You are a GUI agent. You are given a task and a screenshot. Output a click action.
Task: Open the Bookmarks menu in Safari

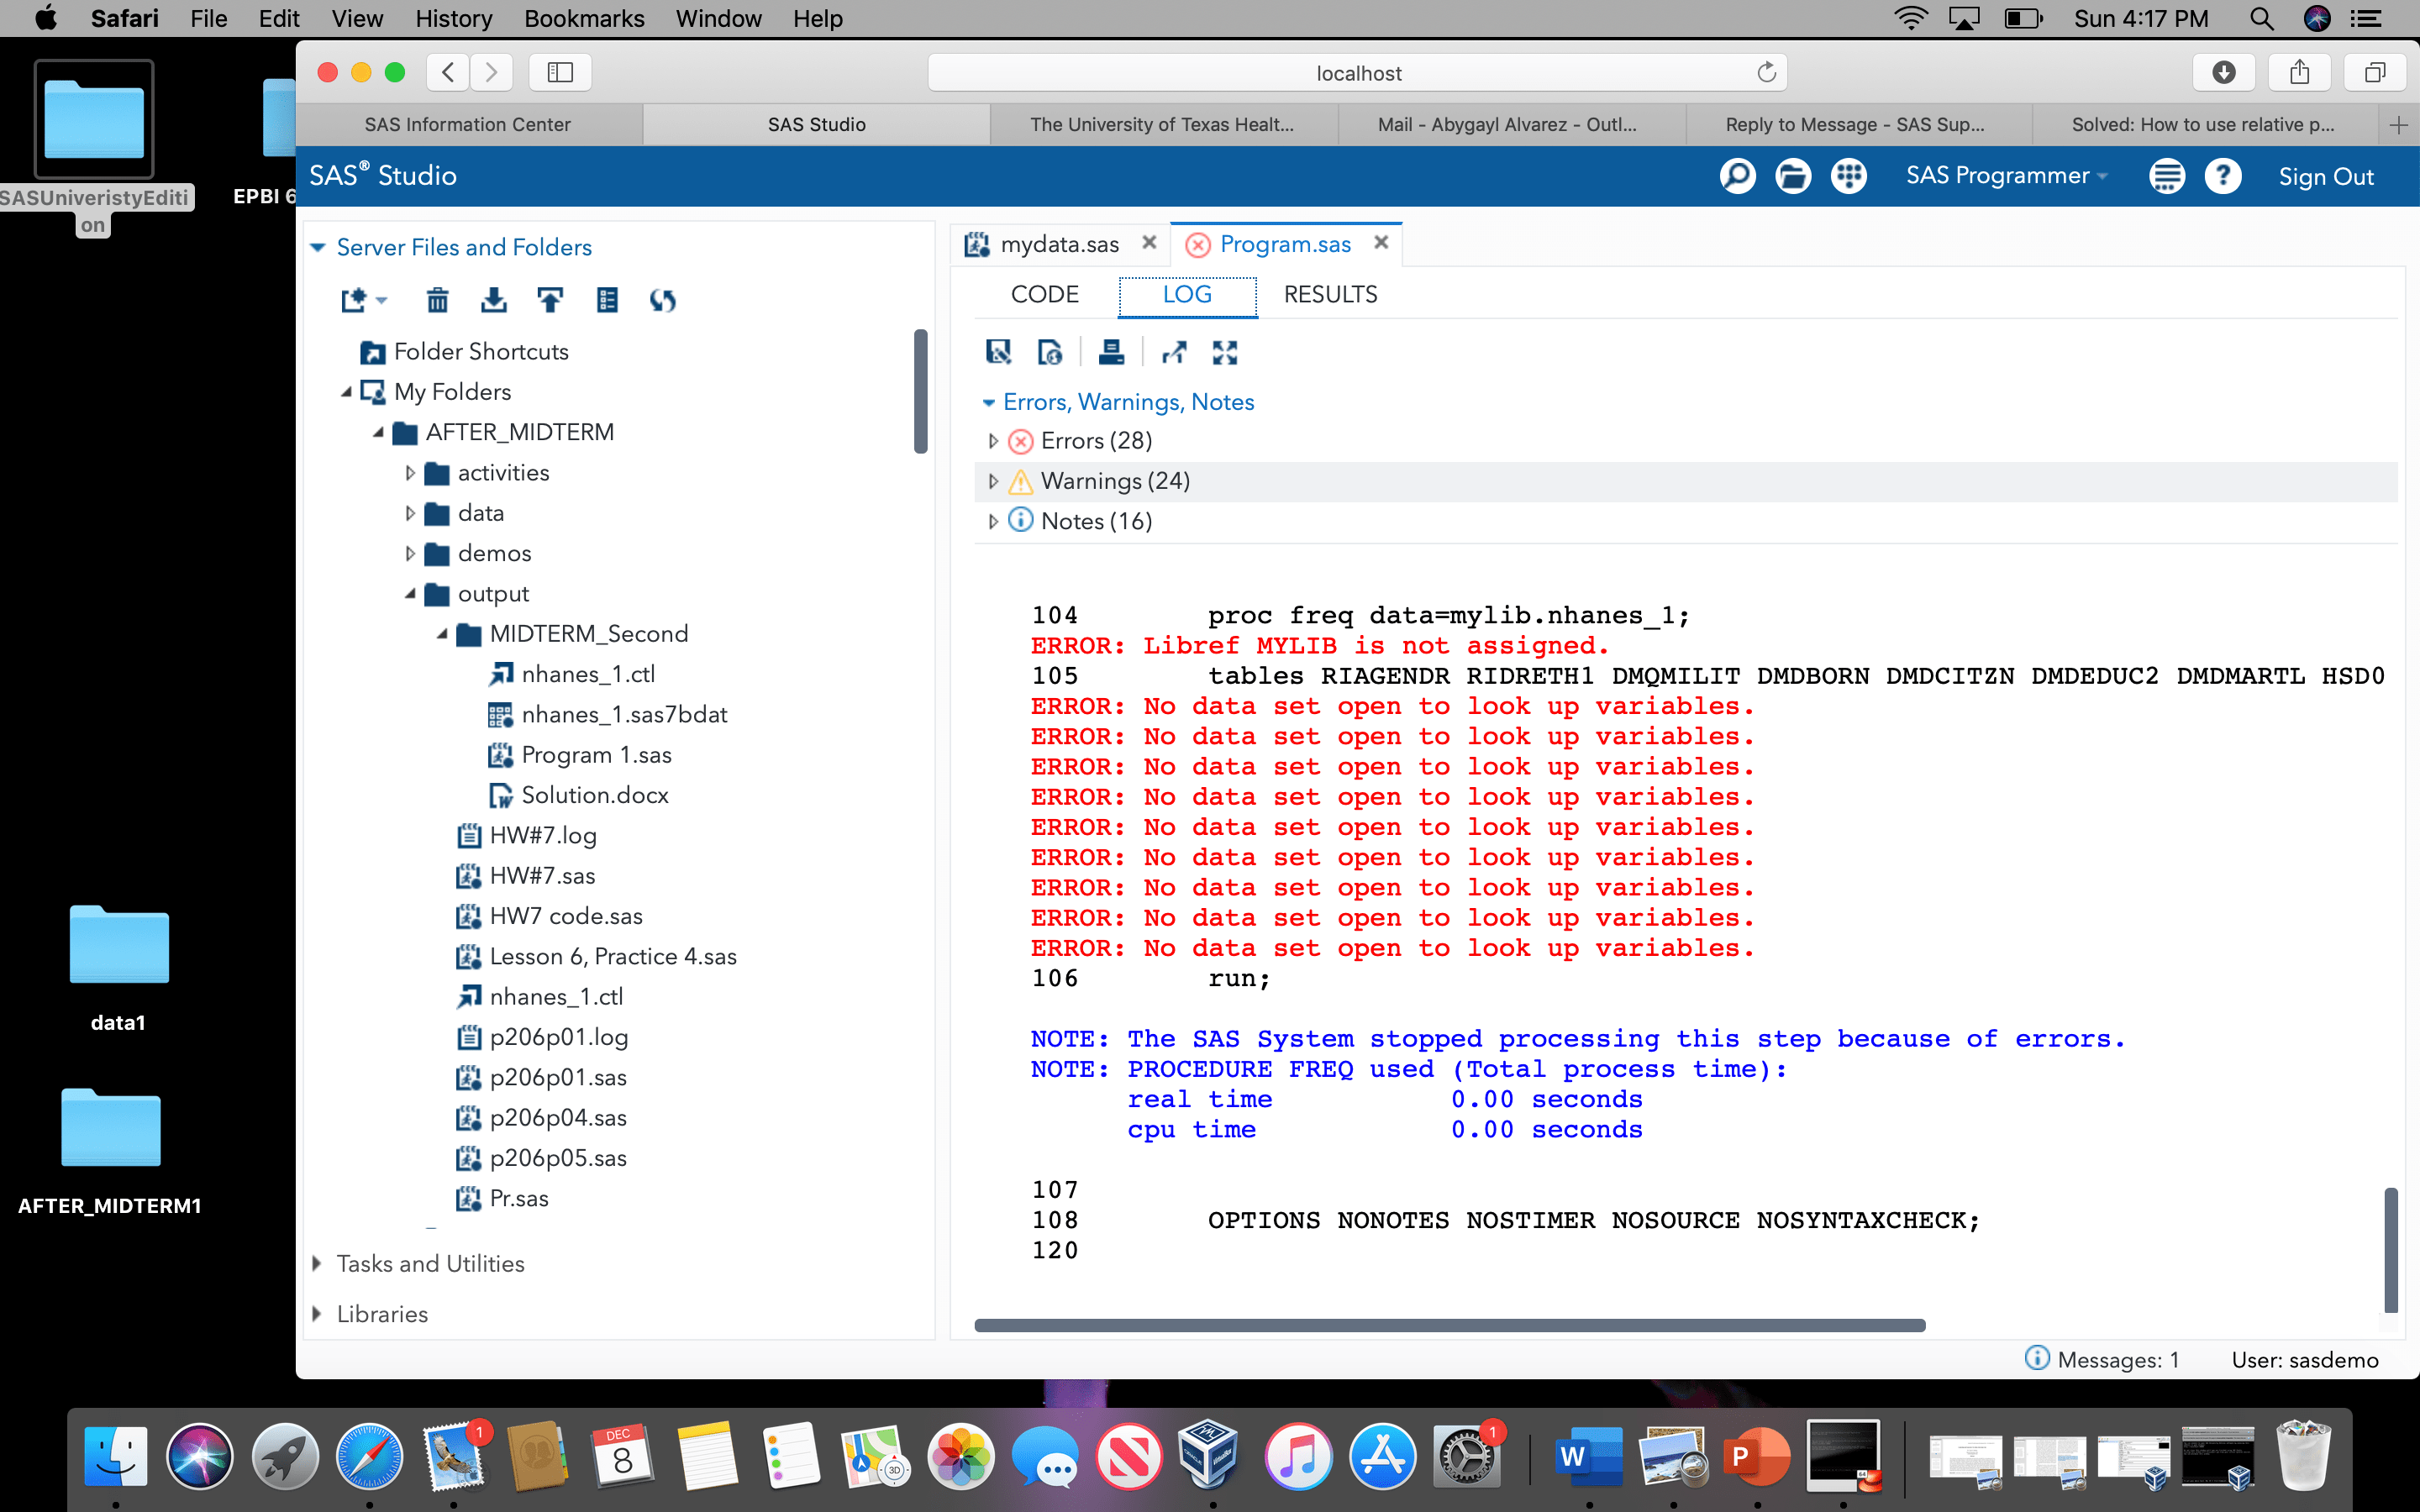[x=584, y=18]
